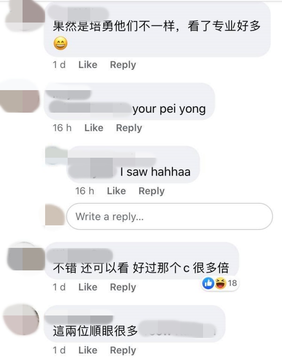Viewport: 282px width, 361px height.
Task: Like the 培勇 comment from 1 d ago
Action: (87, 65)
